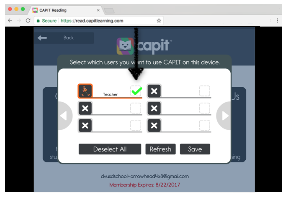The image size is (288, 197).
Task: Click the middle-left empty user X icon
Action: pos(85,108)
